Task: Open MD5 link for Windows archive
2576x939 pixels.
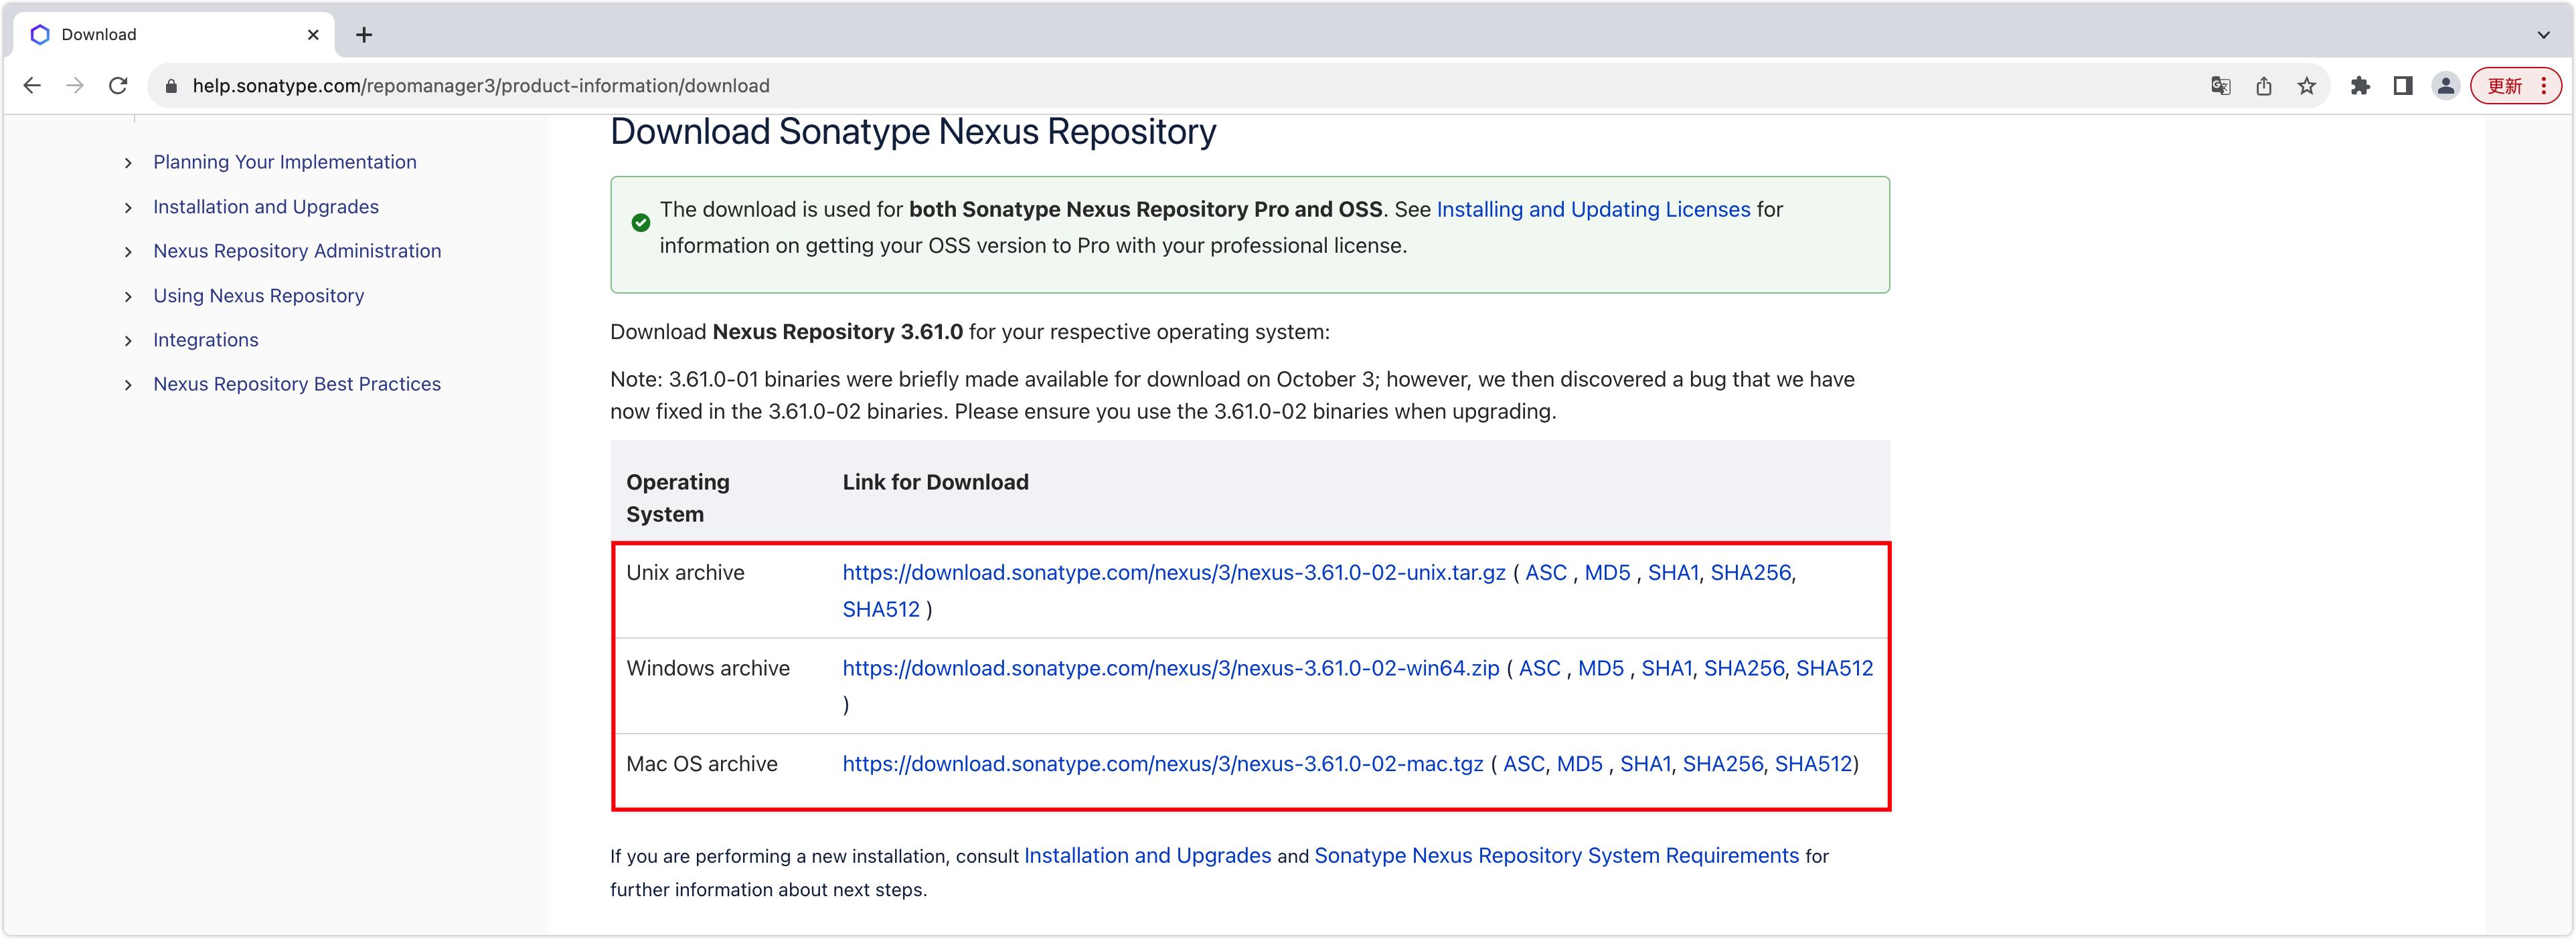Action: click(x=1601, y=668)
